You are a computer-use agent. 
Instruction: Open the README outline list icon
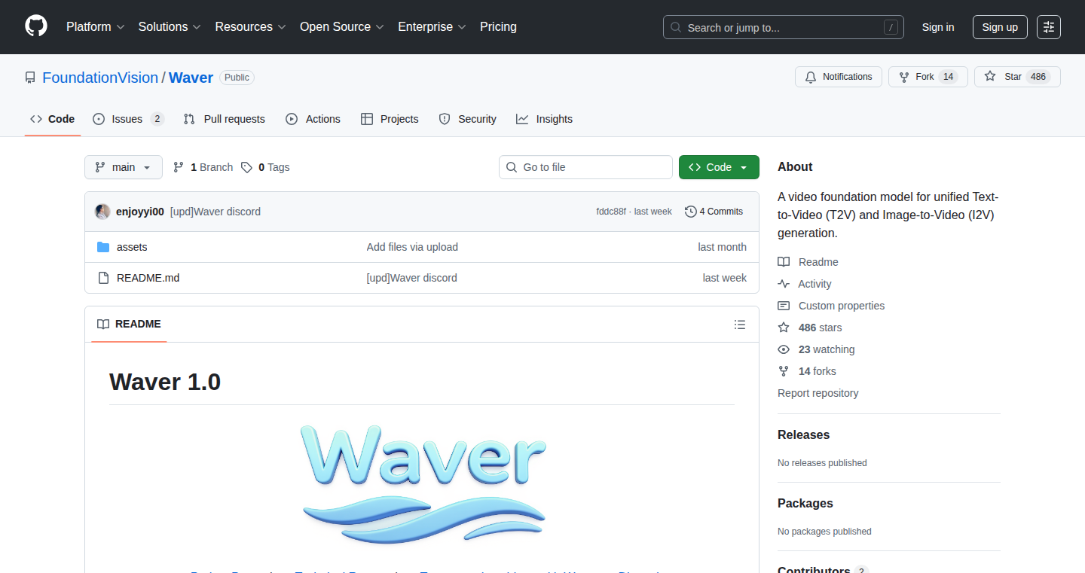click(740, 325)
